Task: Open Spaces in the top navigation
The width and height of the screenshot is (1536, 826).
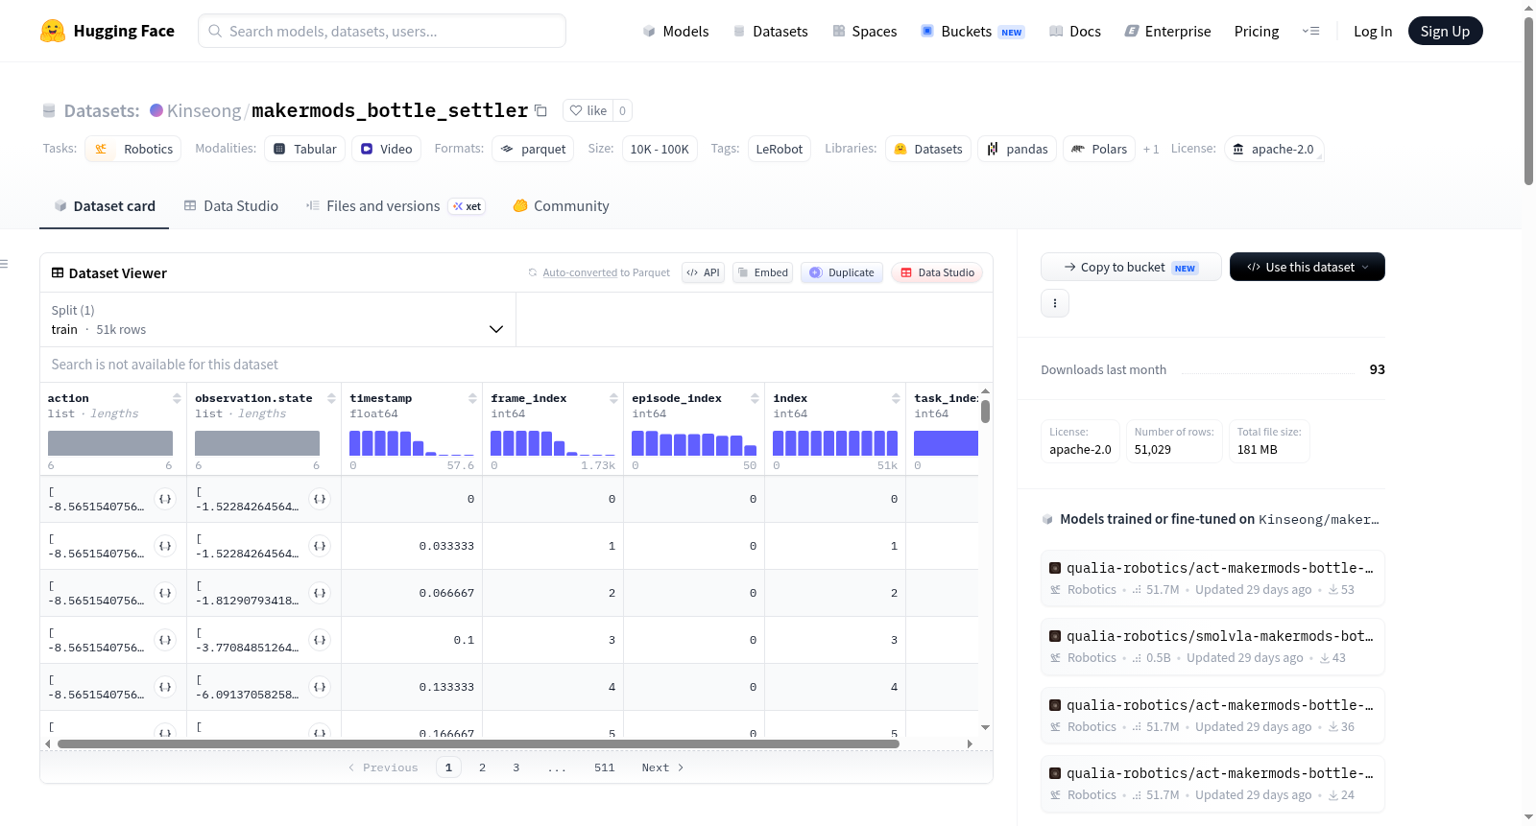Action: click(865, 31)
